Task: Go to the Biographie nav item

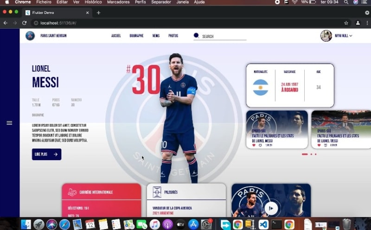Action: coord(136,36)
